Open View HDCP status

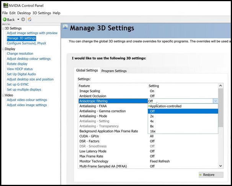20,69
